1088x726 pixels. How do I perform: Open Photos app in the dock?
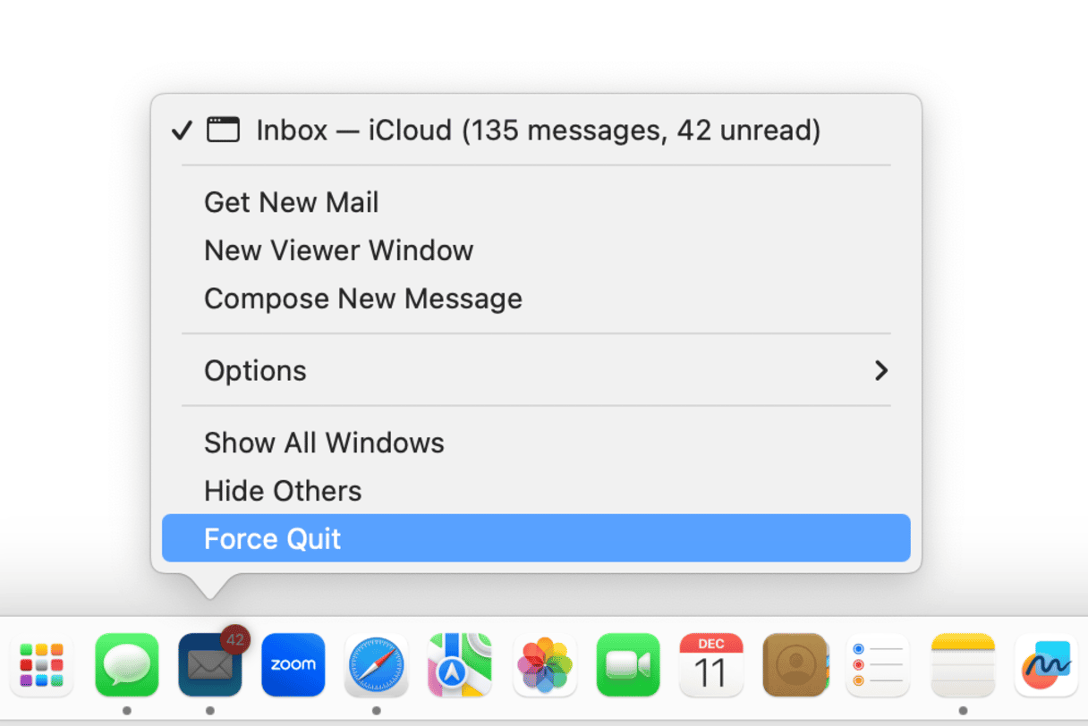point(544,665)
